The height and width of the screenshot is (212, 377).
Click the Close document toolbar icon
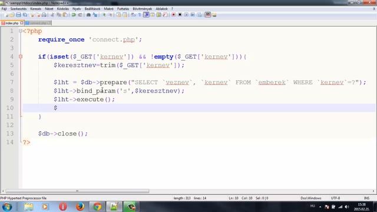32,15
